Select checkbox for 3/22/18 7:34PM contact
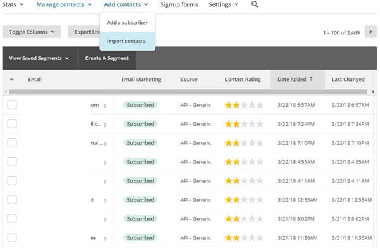380x248 pixels. pyautogui.click(x=12, y=124)
